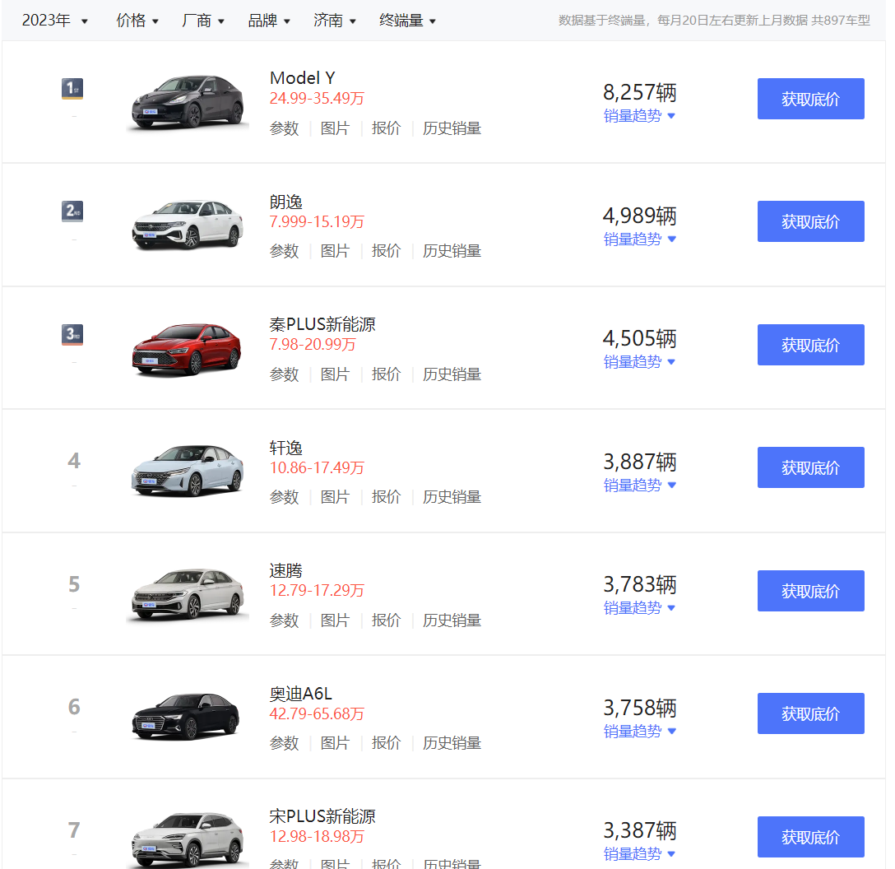
Task: Expand 销量趋势 for Model Y
Action: coord(639,116)
